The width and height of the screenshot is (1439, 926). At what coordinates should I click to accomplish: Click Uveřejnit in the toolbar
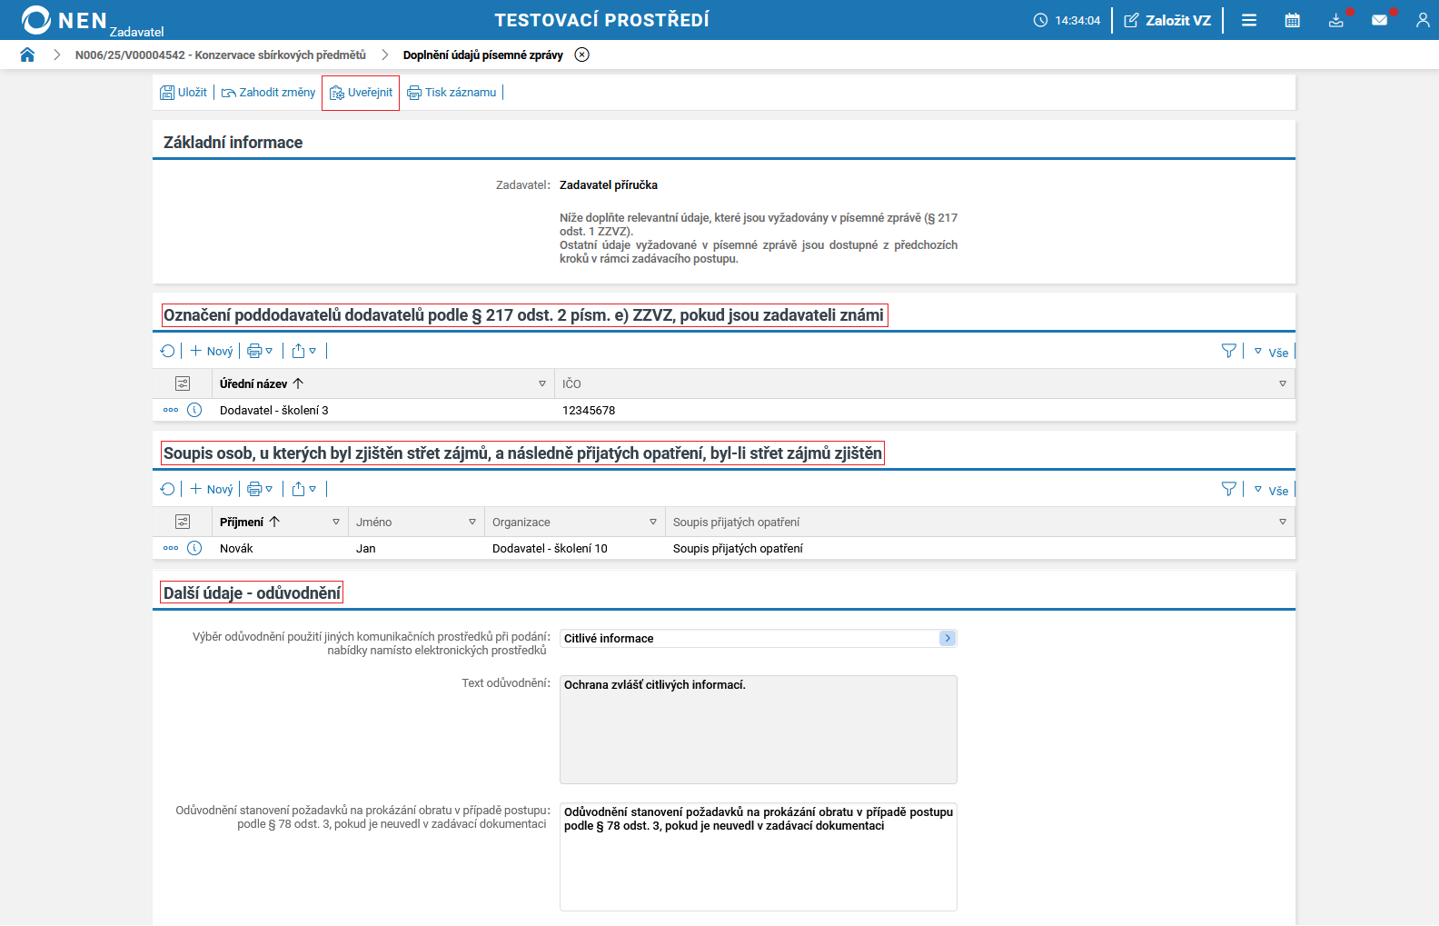[x=361, y=93]
